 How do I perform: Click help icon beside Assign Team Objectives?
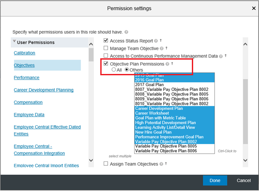[x=161, y=164]
